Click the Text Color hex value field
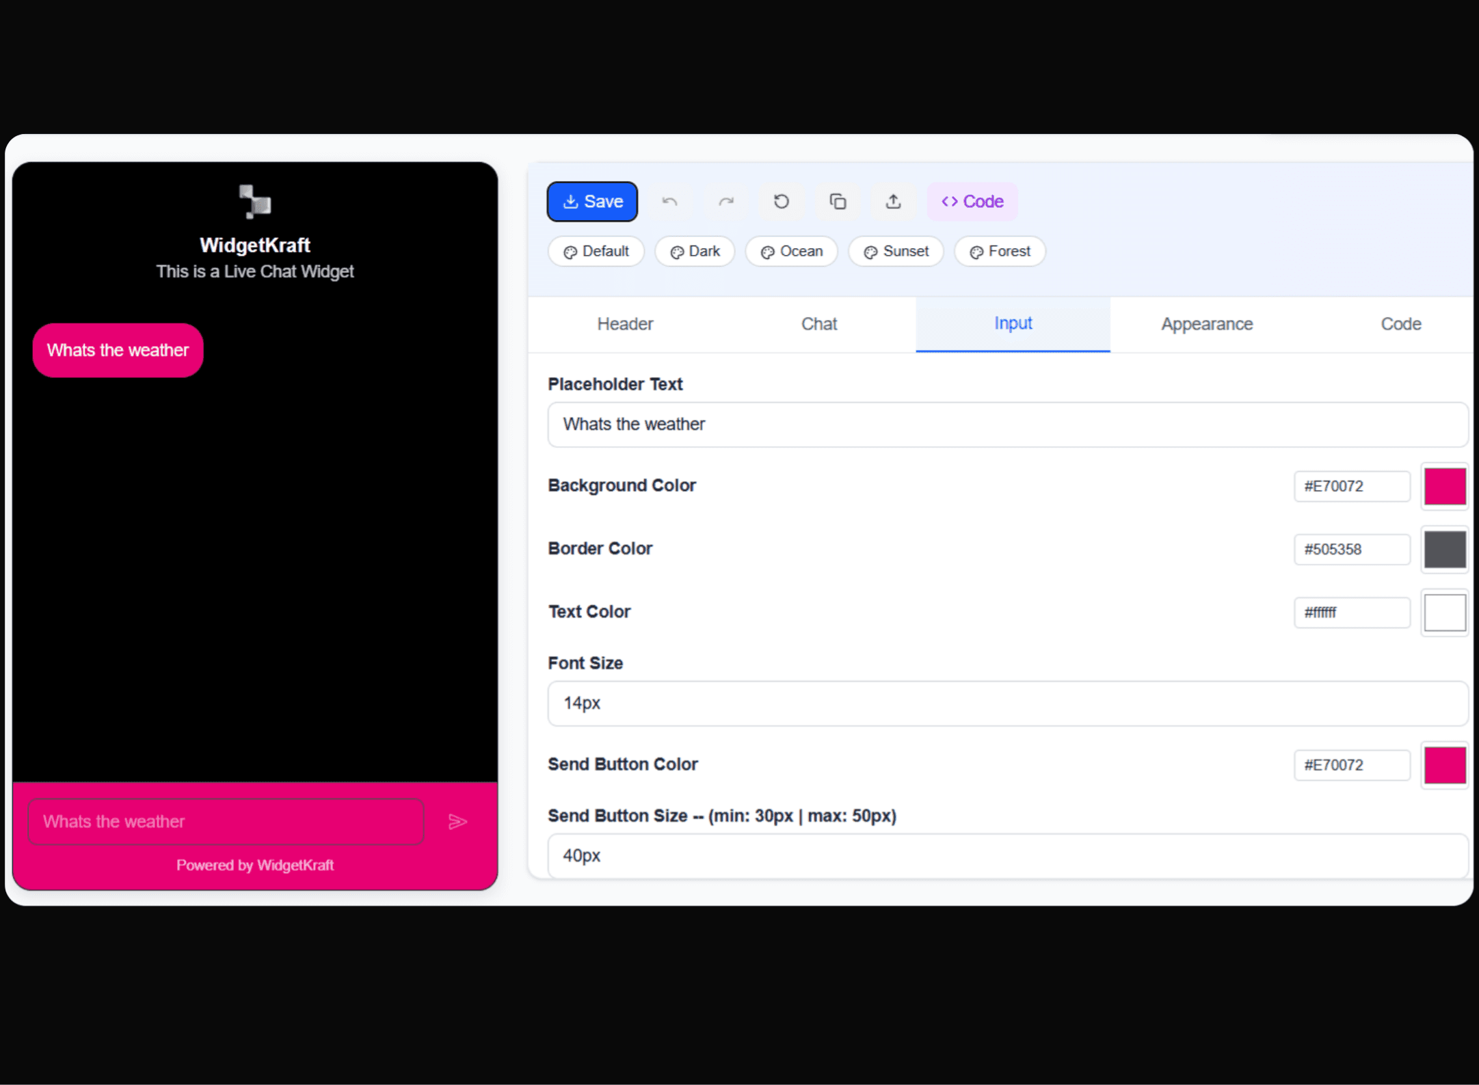This screenshot has height=1085, width=1479. coord(1351,612)
